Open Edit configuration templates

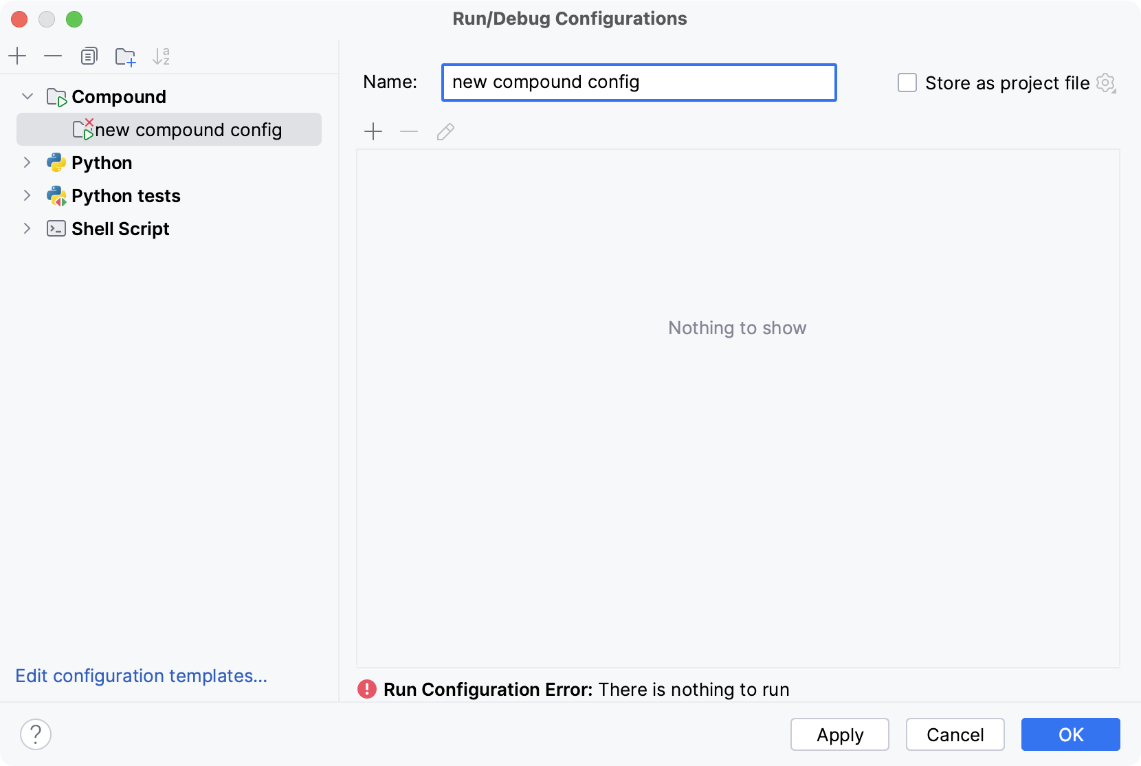tap(141, 676)
